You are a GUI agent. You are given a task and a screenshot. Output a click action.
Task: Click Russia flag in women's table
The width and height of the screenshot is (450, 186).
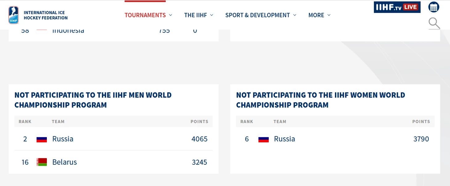[264, 139]
